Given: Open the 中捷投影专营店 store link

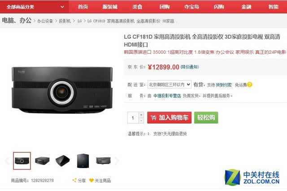Looking at the screenshot, I should coord(167,95).
